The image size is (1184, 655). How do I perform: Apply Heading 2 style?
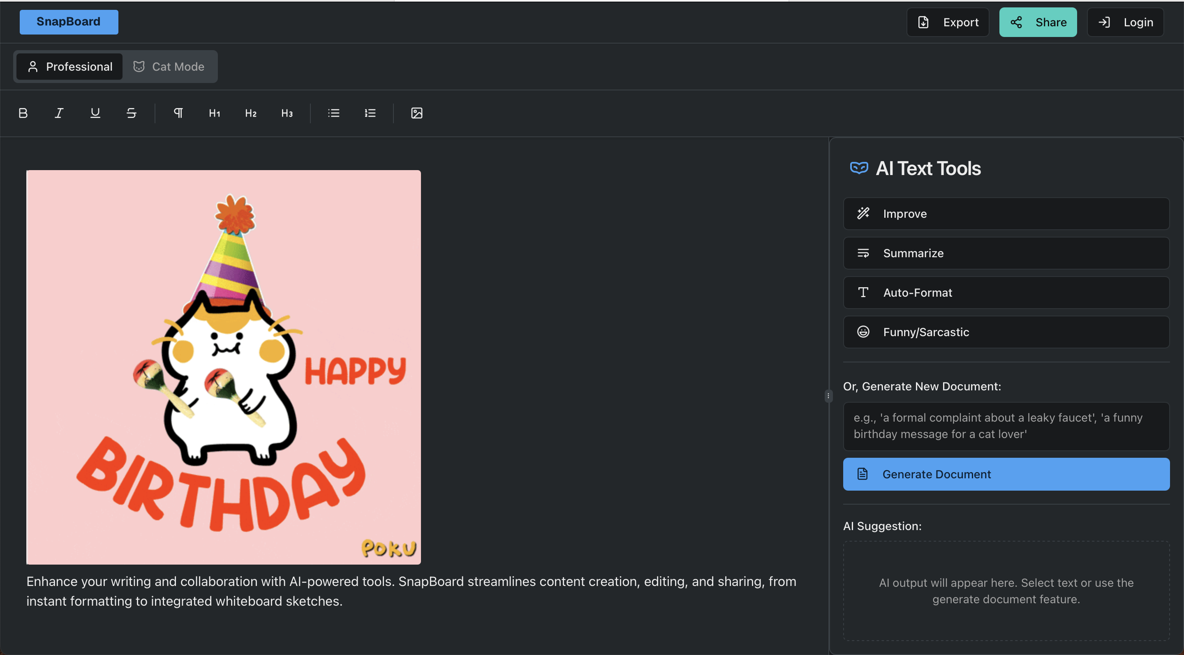click(x=250, y=113)
